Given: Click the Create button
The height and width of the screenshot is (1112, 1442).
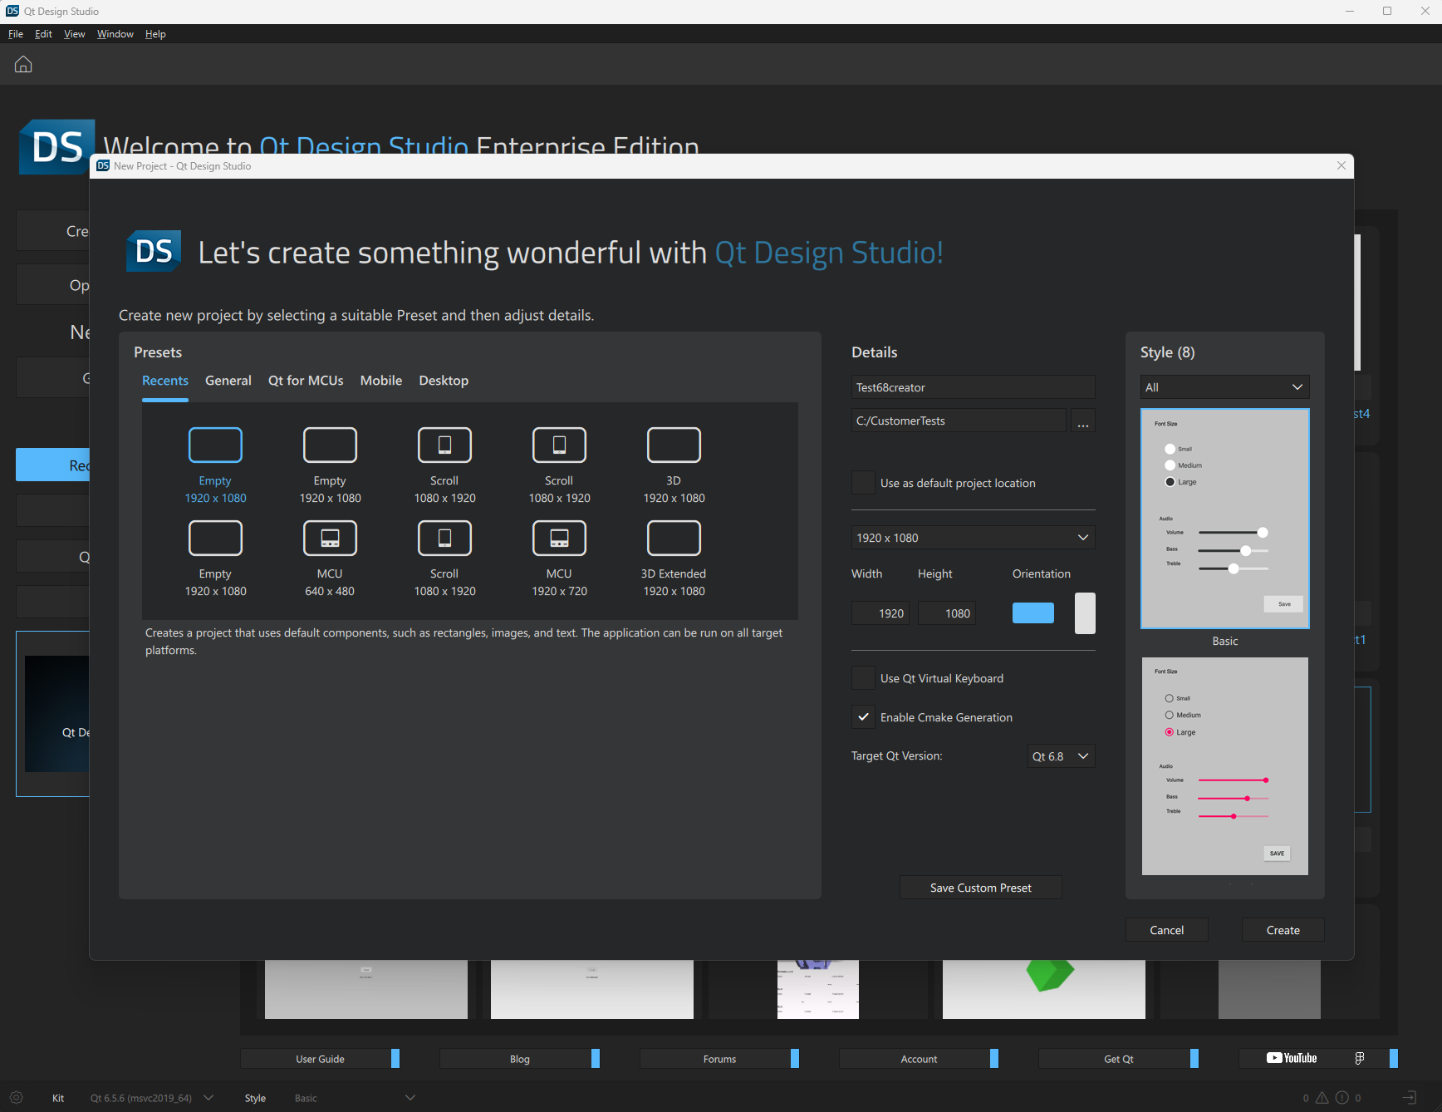Looking at the screenshot, I should 1283,930.
